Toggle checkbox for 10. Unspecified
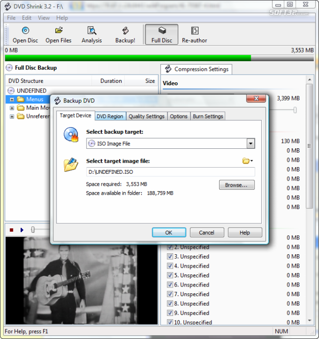 (170, 322)
